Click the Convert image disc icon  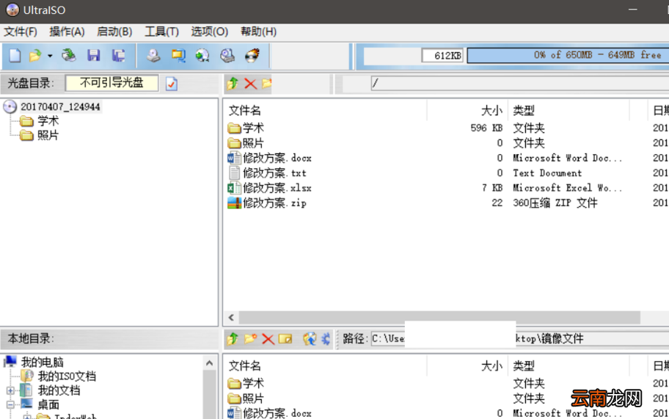(x=202, y=56)
